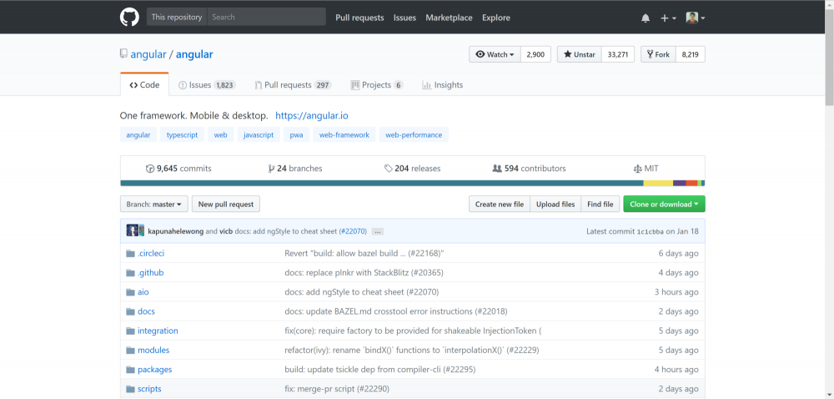
Task: View the 2,900 watchers count
Action: click(x=535, y=54)
